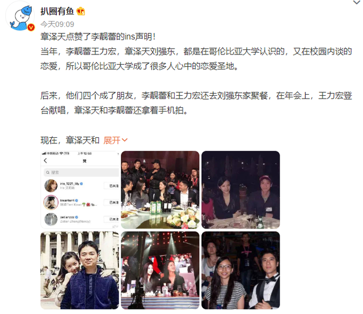The image size is (363, 314).
Task: Open the banquet round-table dinner photo
Action: [160, 190]
